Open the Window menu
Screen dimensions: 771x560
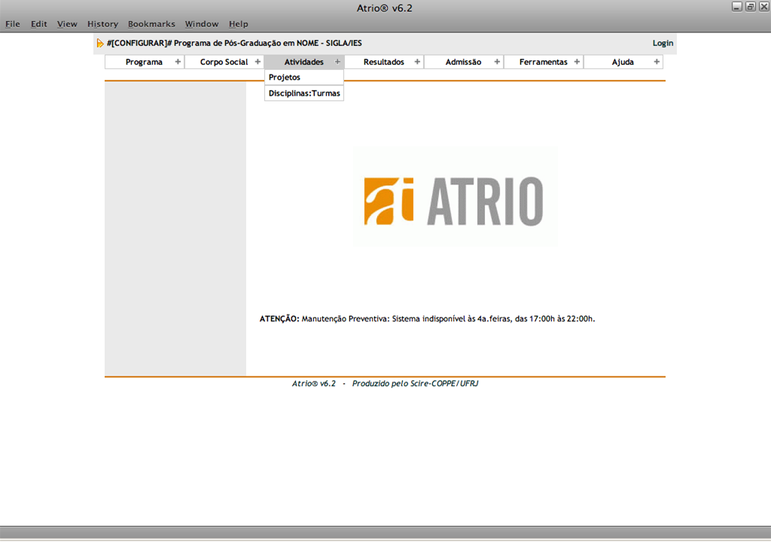202,24
